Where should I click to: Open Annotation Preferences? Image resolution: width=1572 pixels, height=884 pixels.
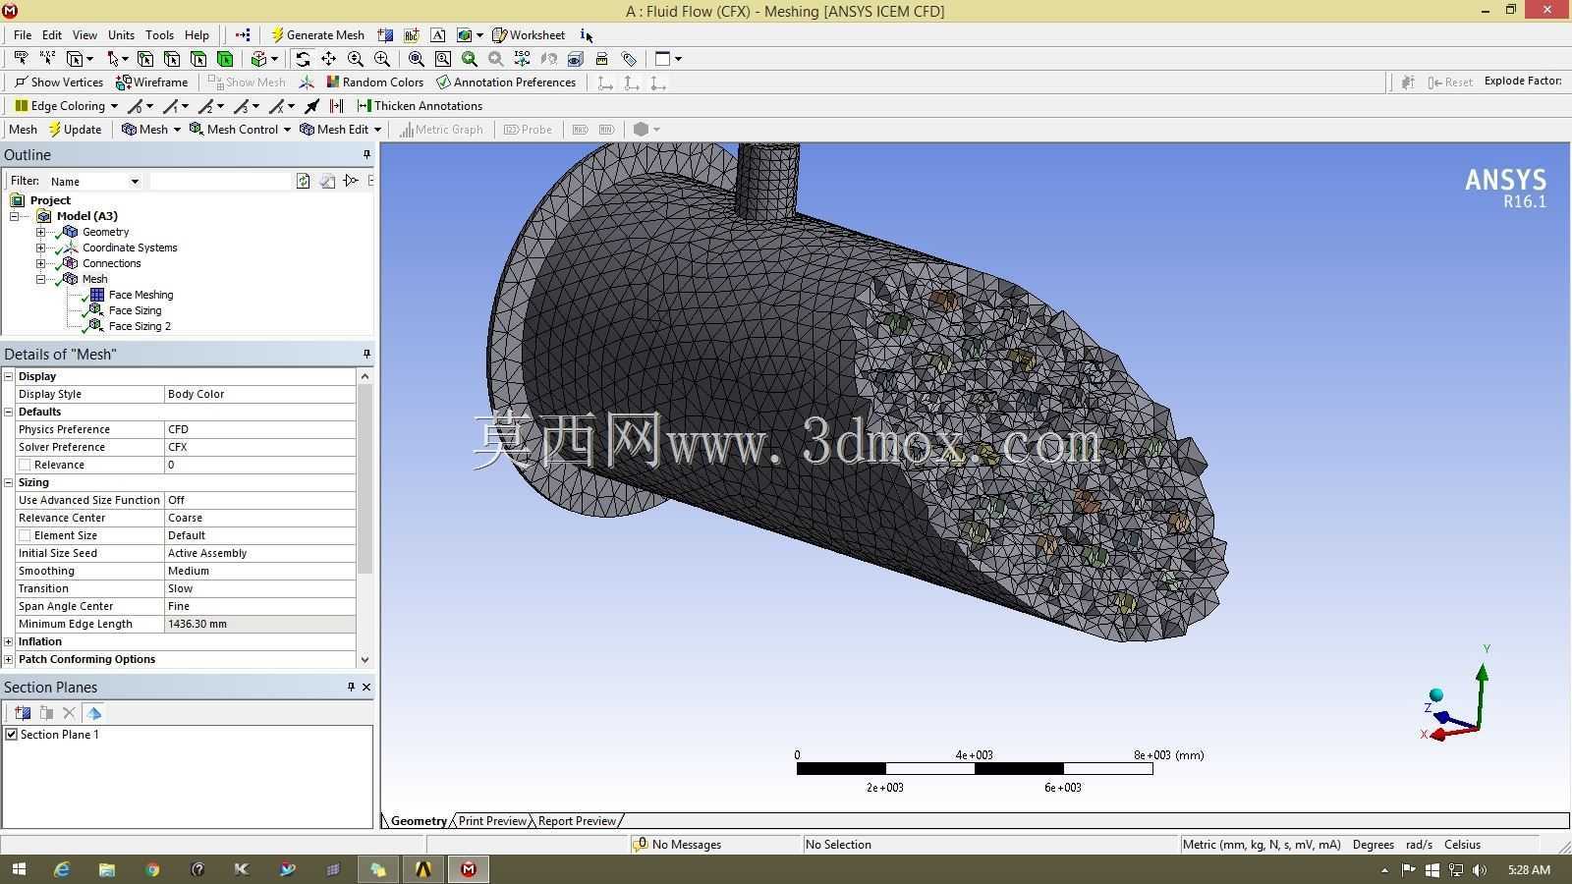coord(506,83)
